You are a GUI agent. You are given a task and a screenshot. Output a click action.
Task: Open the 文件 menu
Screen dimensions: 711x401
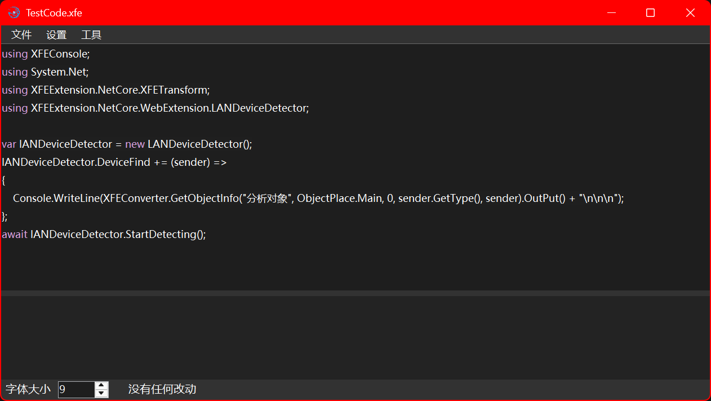21,34
